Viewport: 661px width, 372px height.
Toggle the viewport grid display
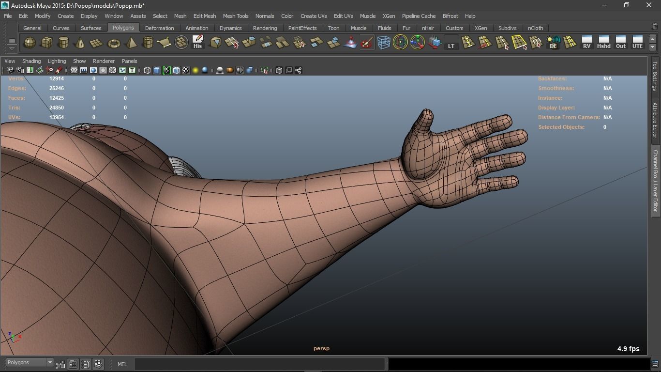(74, 71)
